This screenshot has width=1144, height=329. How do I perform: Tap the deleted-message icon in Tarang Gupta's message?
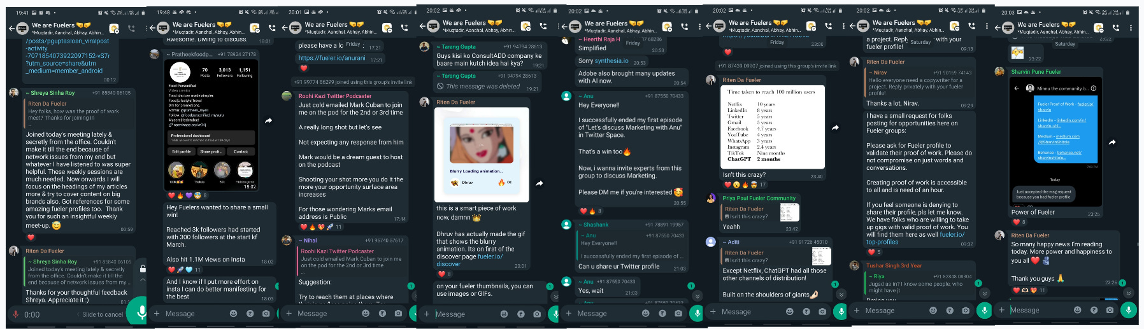[x=440, y=86]
